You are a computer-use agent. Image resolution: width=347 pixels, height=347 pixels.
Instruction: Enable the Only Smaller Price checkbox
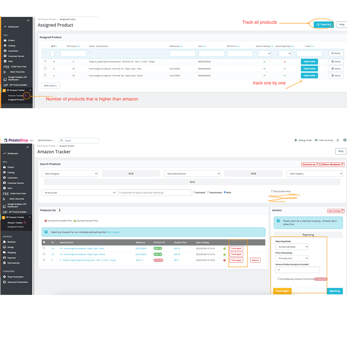tap(272, 191)
